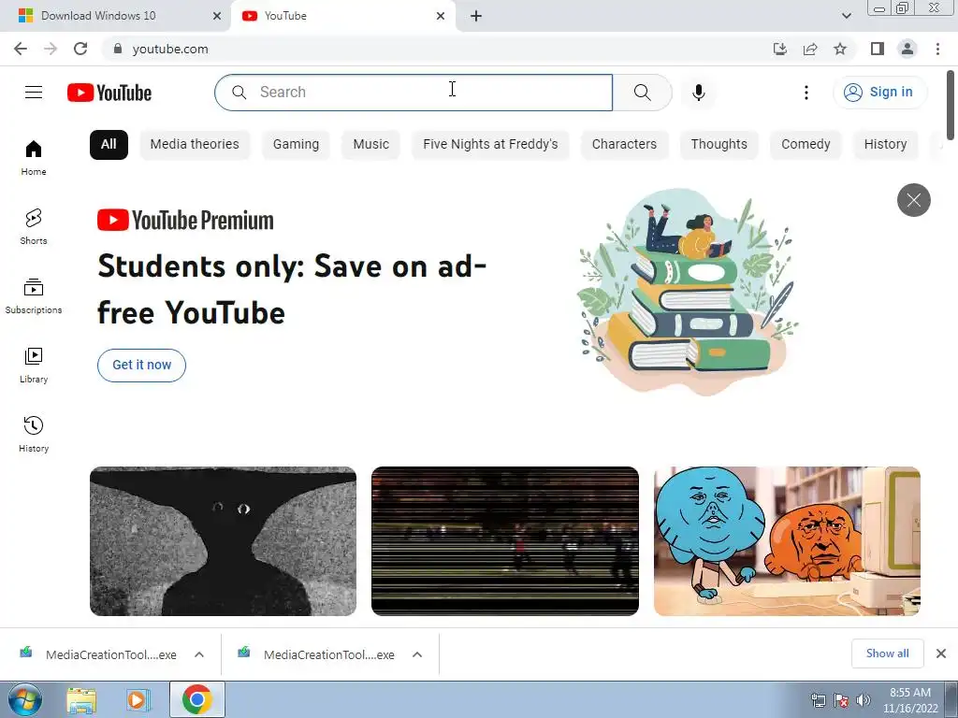Click the install app icon in address bar
The width and height of the screenshot is (958, 718).
click(780, 49)
